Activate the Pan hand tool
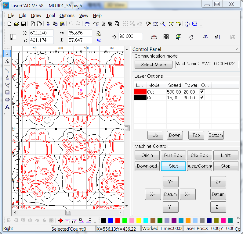 [x=87, y=24]
